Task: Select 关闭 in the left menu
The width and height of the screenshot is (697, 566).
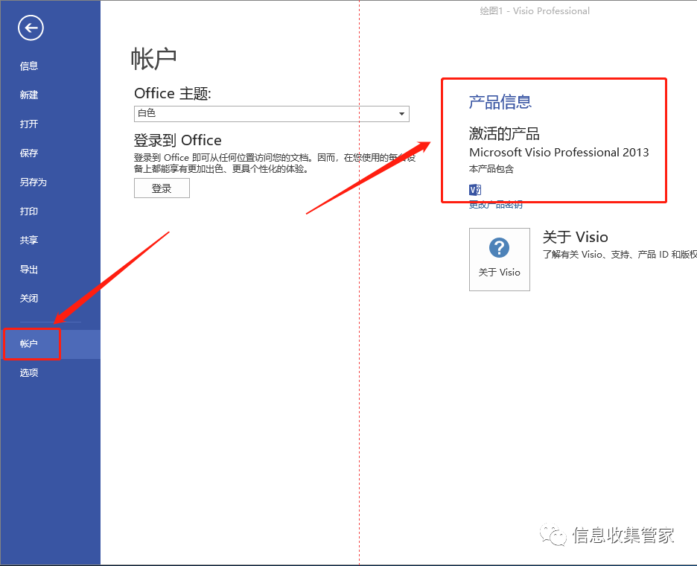Action: tap(28, 298)
